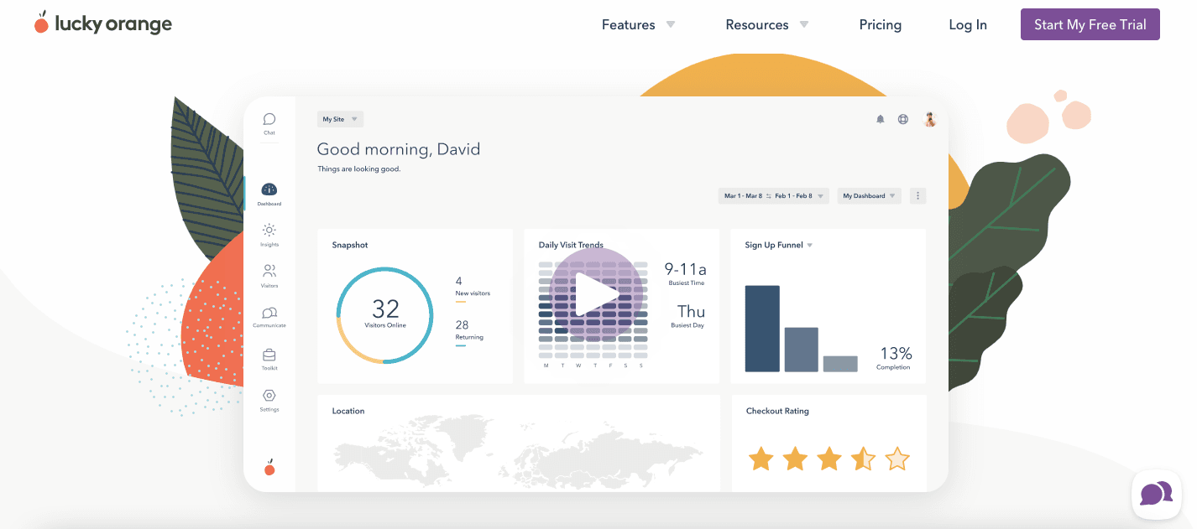Open the notifications bell
This screenshot has height=529, width=1197.
click(881, 119)
